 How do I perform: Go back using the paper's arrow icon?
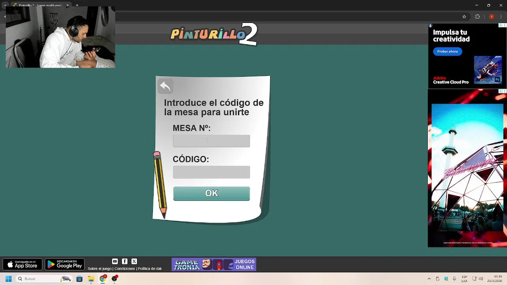165,86
